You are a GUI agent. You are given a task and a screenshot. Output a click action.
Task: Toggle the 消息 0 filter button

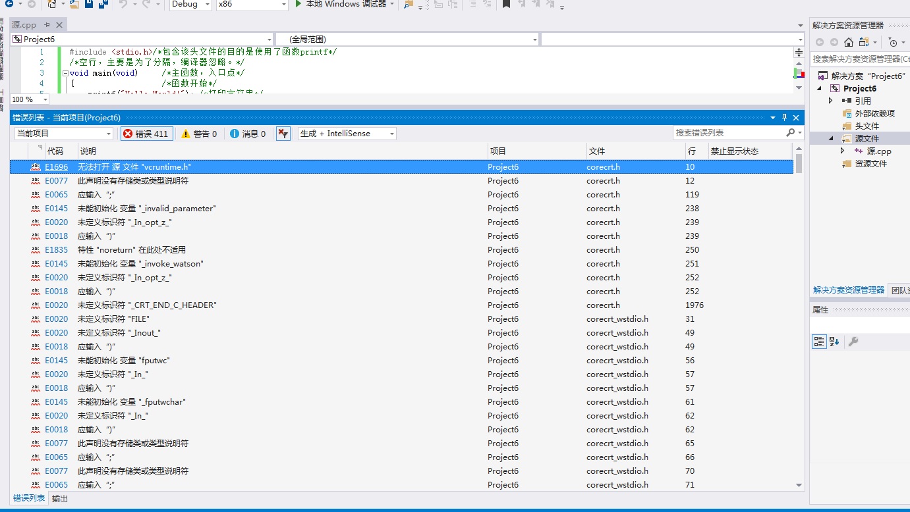point(248,134)
